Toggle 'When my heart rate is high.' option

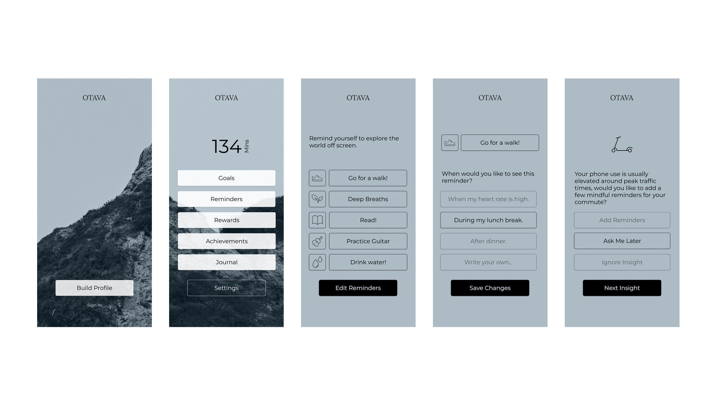(489, 199)
